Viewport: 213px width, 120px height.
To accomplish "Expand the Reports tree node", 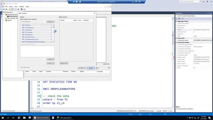I will [x=4, y=20].
